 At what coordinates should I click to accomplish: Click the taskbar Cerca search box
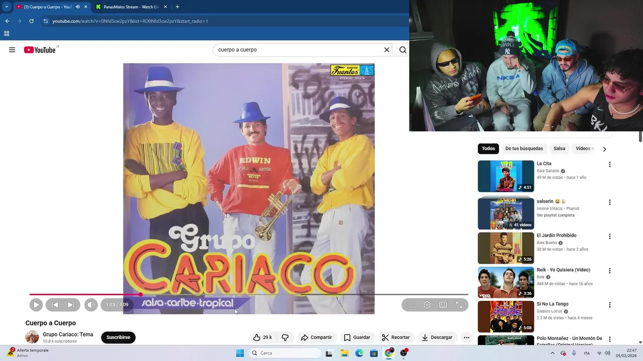click(x=285, y=353)
